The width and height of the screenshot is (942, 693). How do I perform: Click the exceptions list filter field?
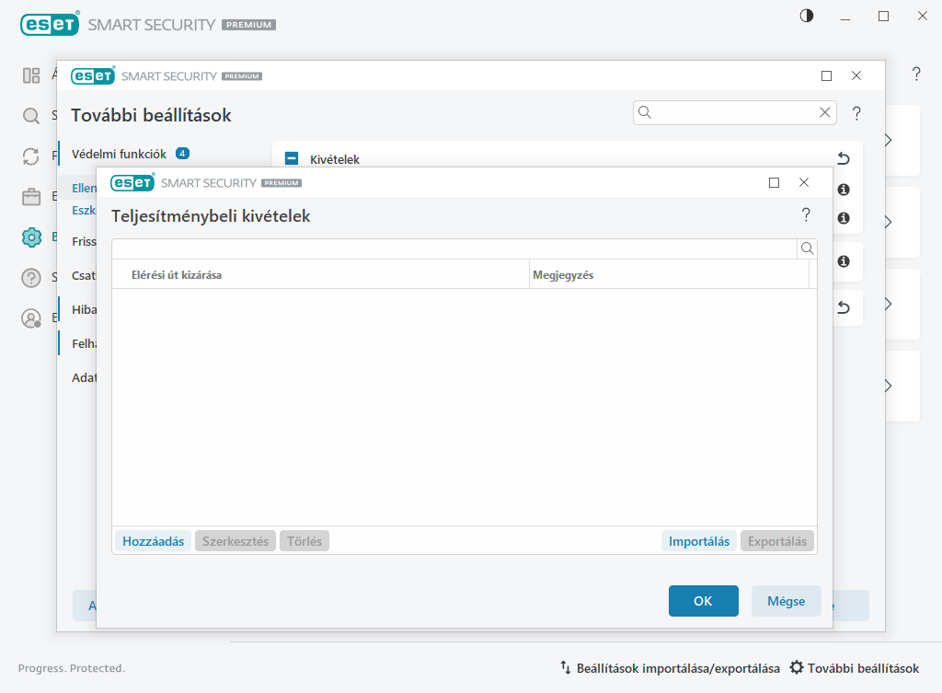pos(454,248)
